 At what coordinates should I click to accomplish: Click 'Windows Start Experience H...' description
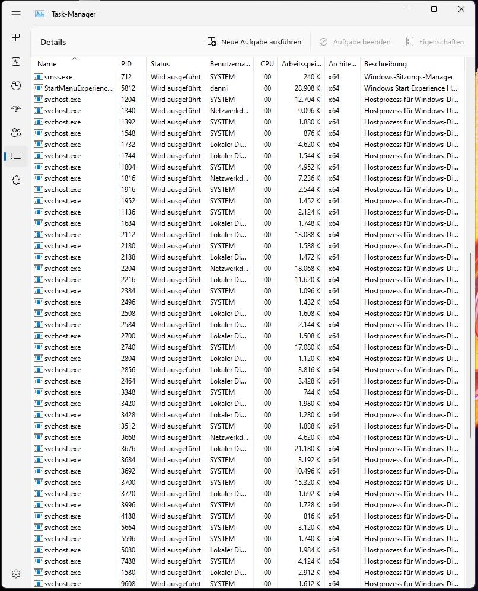(x=410, y=88)
